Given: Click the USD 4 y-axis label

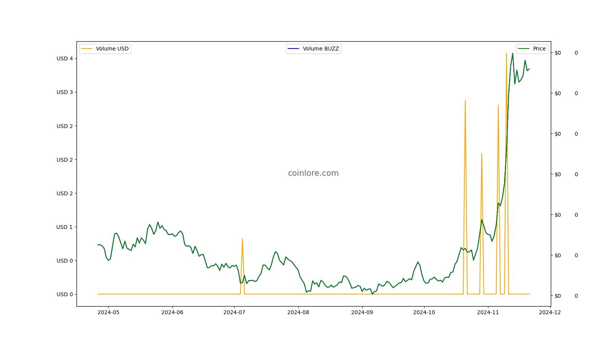Looking at the screenshot, I should pos(65,58).
